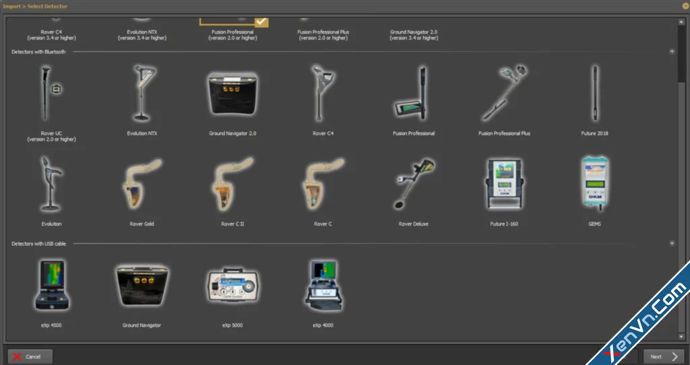Click the Rover C4 version 3.4 label
This screenshot has height=365, width=690.
point(51,35)
